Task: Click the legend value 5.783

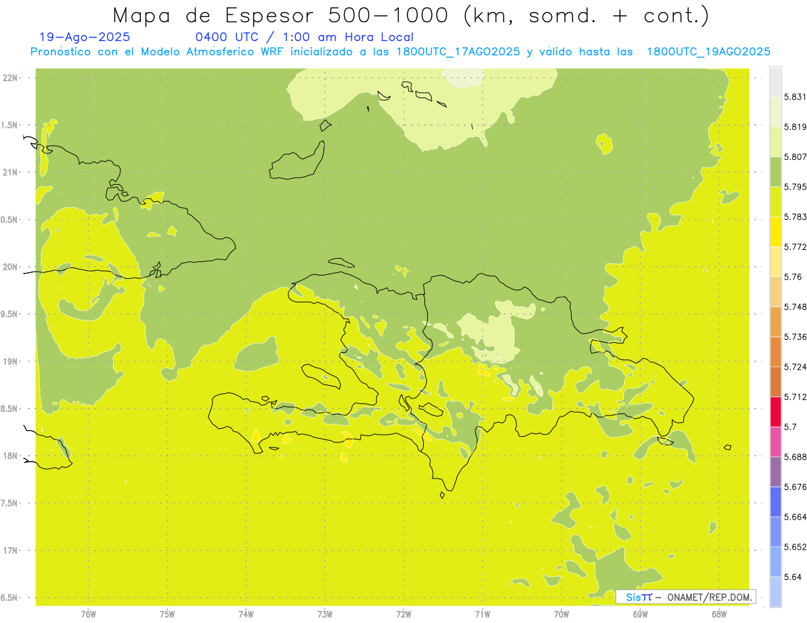Action: (x=794, y=217)
